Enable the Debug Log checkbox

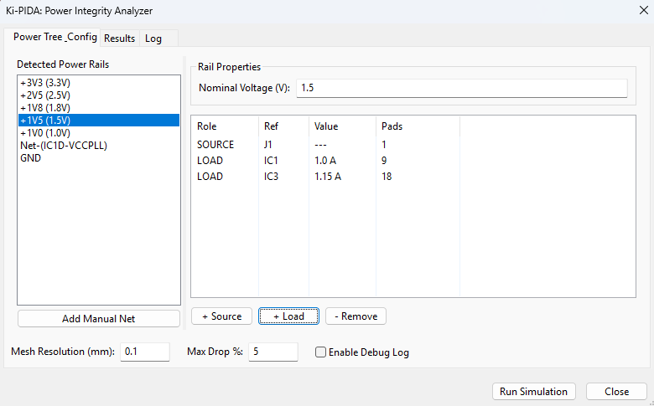tap(320, 352)
